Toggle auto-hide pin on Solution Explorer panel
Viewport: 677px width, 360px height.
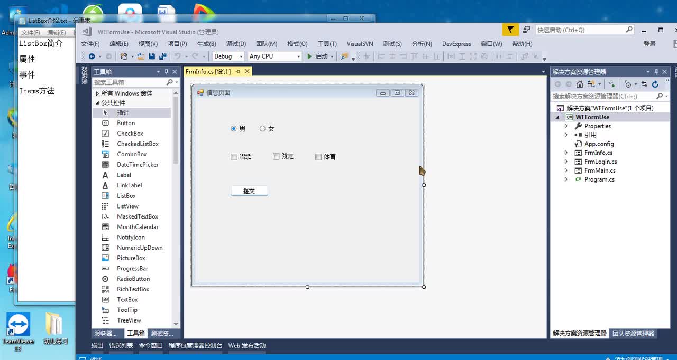point(656,72)
